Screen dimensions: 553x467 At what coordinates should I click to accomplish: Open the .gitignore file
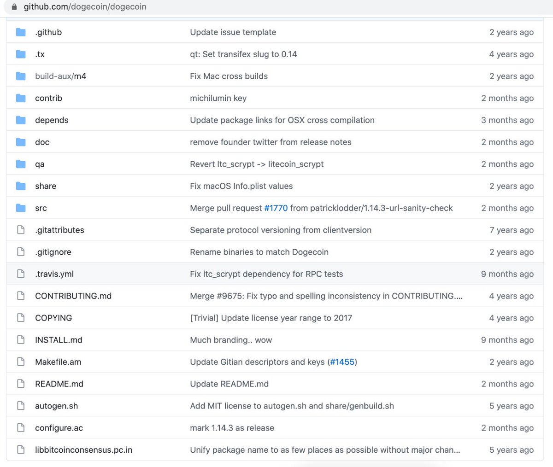(x=53, y=252)
